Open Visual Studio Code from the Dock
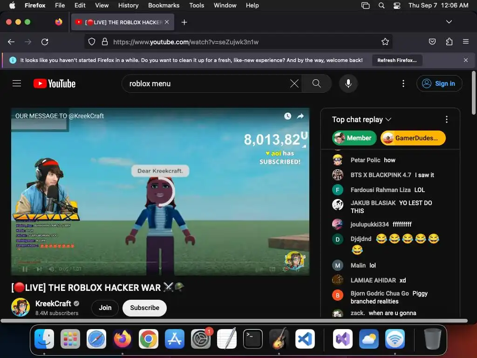The height and width of the screenshot is (358, 477). (x=305, y=339)
